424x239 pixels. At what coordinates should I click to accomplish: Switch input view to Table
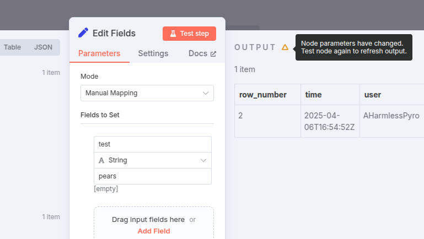point(12,47)
